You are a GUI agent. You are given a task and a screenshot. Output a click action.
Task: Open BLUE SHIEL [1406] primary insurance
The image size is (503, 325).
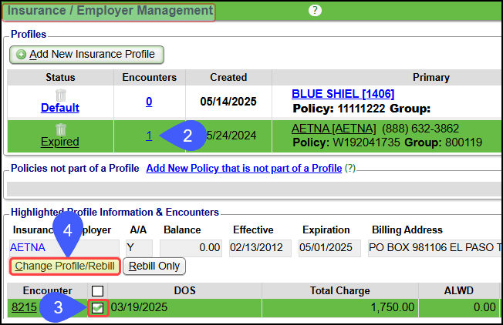tap(339, 93)
